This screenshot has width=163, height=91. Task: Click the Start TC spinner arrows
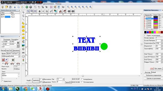pyautogui.click(x=161, y=54)
